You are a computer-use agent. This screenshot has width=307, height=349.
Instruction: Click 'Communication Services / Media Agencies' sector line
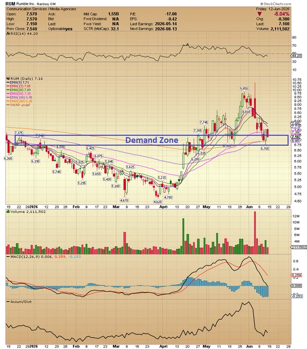(x=41, y=9)
